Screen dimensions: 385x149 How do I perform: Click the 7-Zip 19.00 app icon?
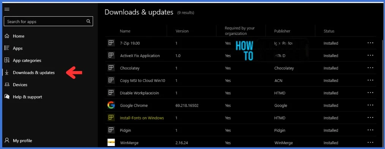coord(111,43)
